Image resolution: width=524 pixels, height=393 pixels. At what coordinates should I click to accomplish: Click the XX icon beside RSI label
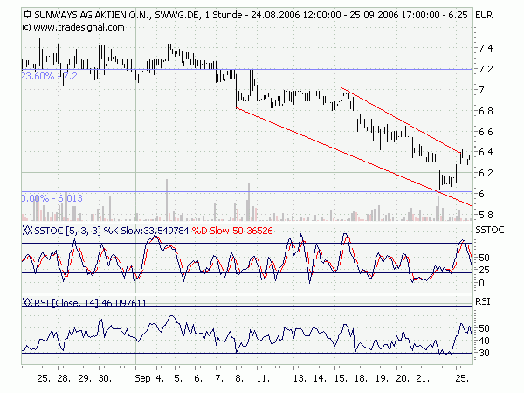point(27,302)
